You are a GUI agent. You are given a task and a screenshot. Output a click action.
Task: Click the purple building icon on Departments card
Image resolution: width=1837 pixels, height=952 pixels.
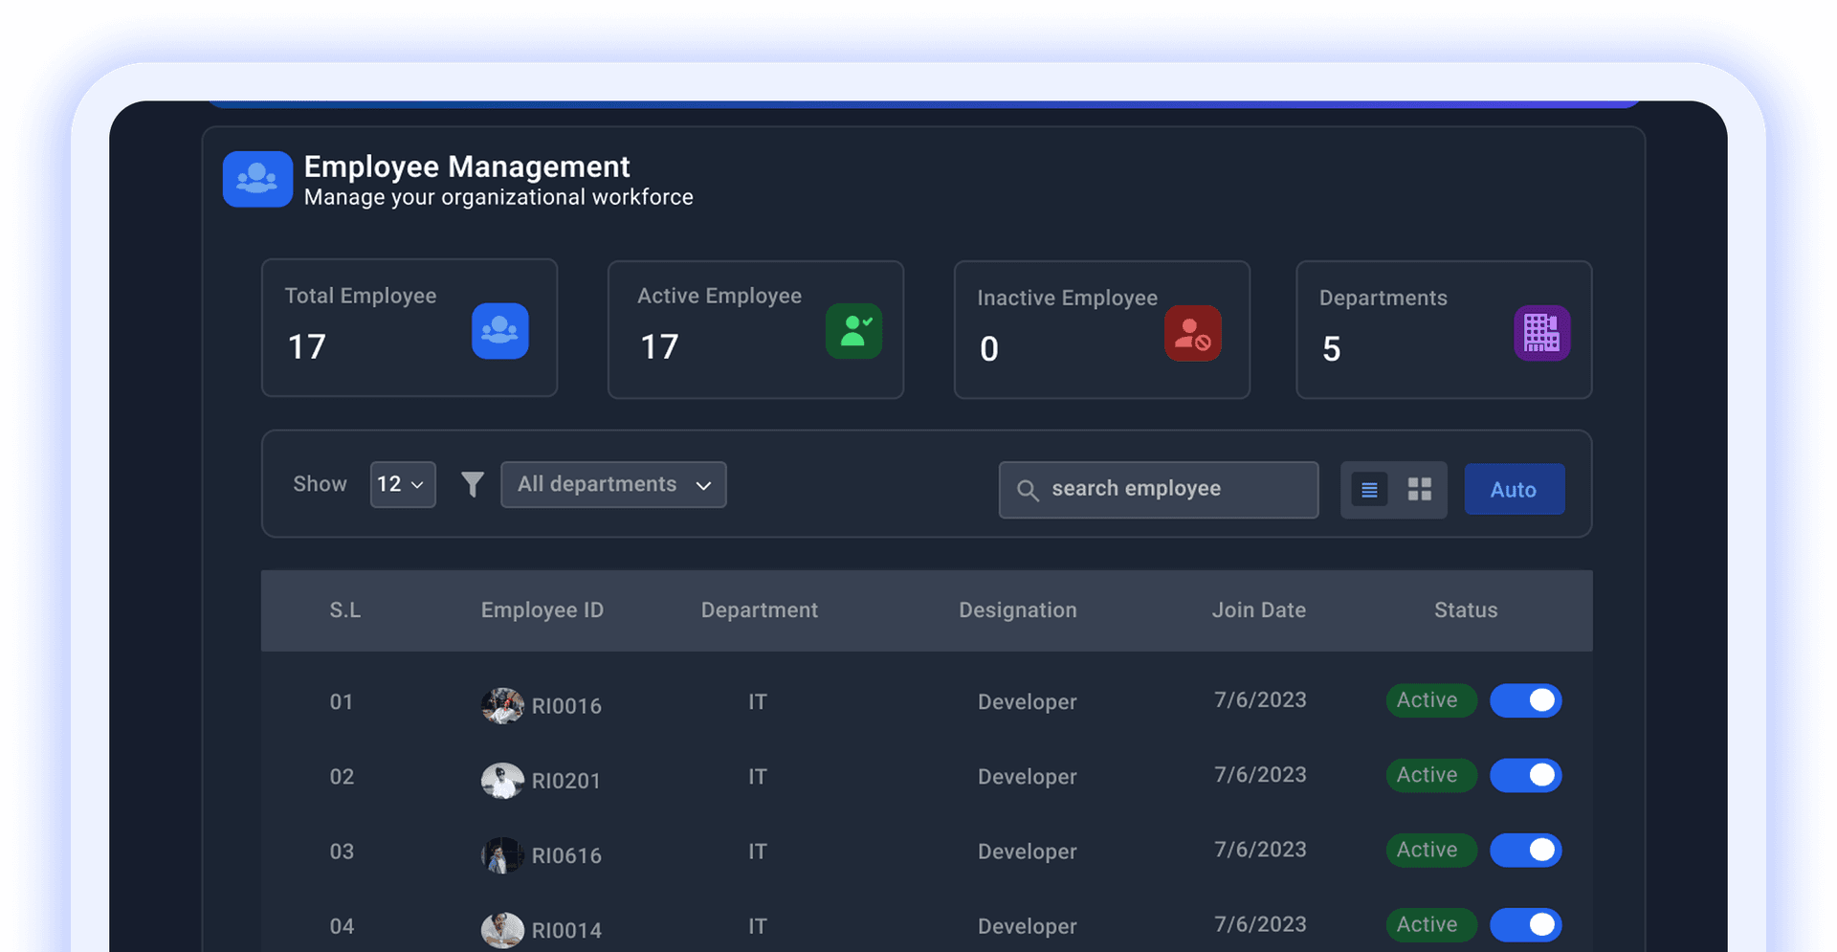[x=1541, y=333]
